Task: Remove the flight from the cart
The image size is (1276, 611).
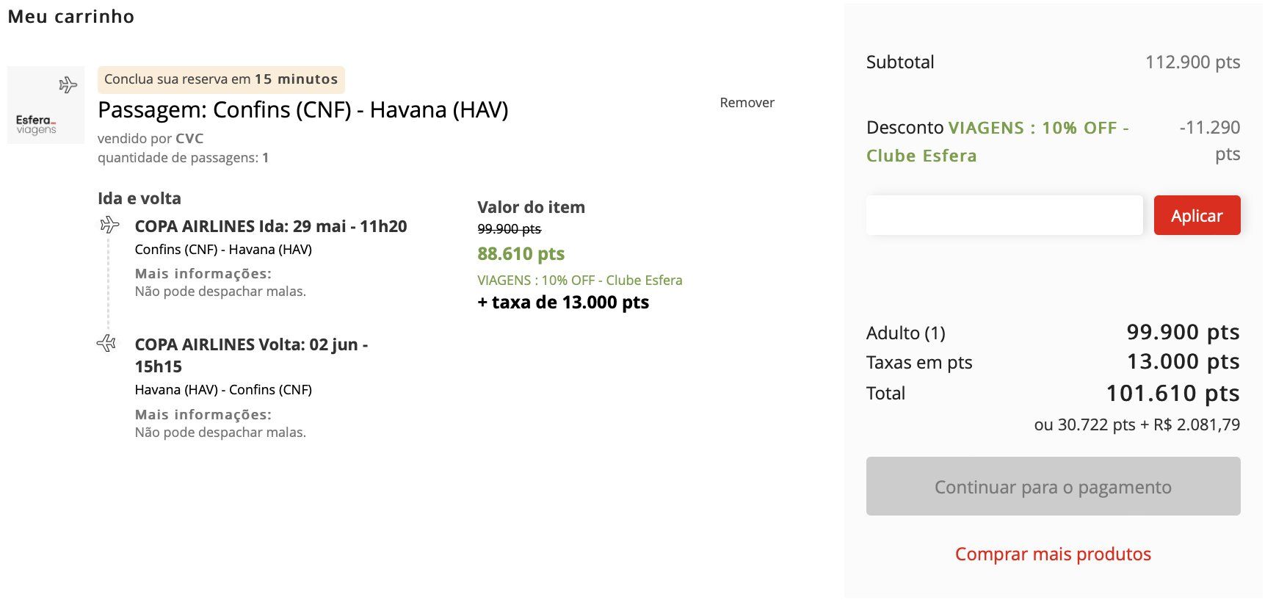Action: (x=747, y=103)
